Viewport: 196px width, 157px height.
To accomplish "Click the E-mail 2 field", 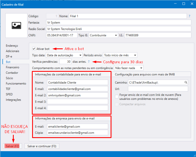I will 78,95.
